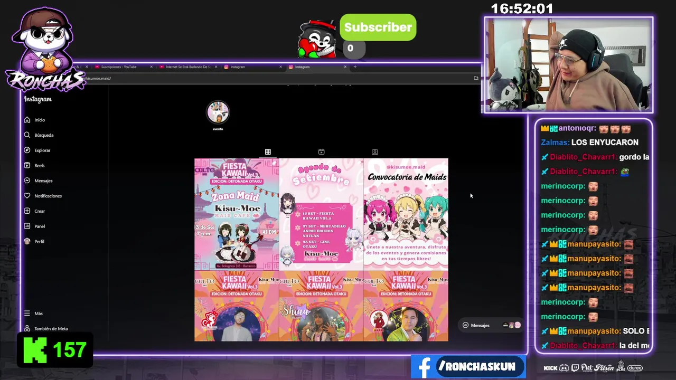Close the active Instagram tab

(x=345, y=67)
